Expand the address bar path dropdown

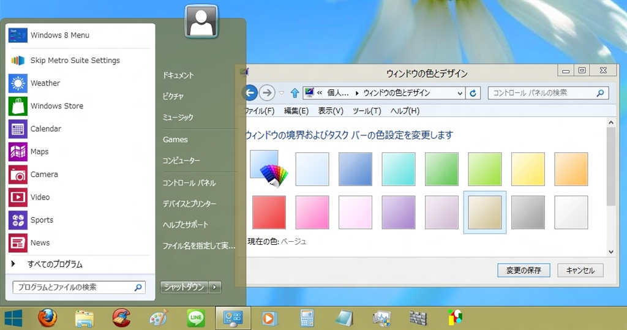pyautogui.click(x=460, y=93)
